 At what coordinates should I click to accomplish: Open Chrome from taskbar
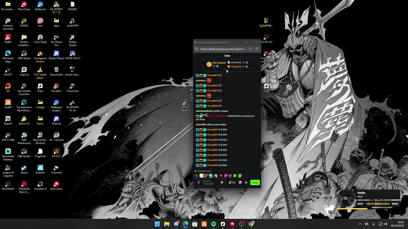click(x=251, y=224)
